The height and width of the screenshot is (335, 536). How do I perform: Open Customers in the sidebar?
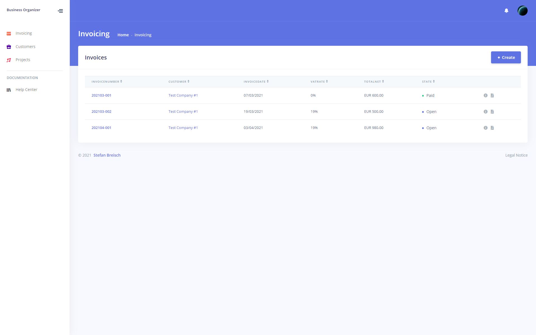point(25,47)
